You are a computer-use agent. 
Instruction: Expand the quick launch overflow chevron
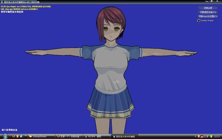click(x=26, y=136)
